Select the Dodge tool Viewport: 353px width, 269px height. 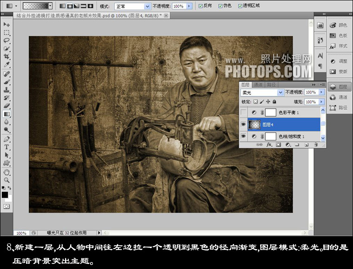click(x=7, y=130)
